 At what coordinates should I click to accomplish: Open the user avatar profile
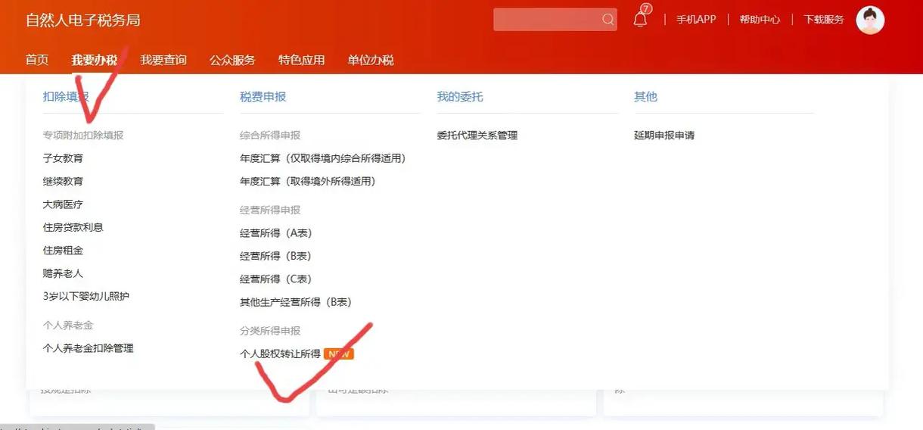[870, 20]
